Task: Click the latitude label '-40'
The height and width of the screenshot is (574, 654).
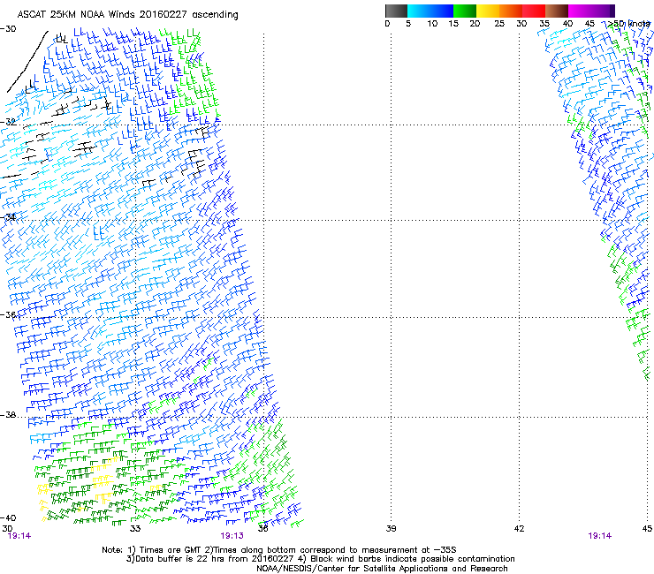Action: coord(8,517)
